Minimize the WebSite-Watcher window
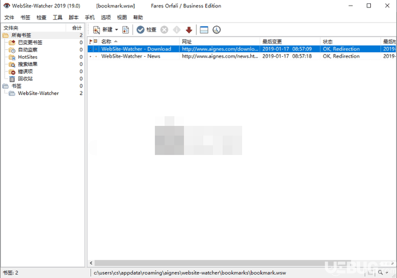The width and height of the screenshot is (397, 278). [350, 6]
